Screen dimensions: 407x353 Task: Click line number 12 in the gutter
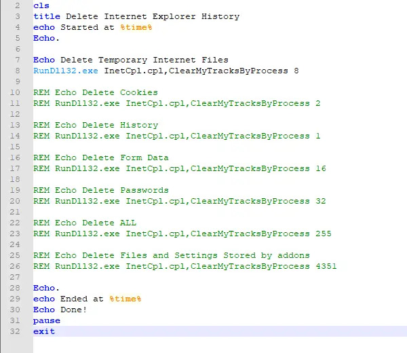click(15, 114)
